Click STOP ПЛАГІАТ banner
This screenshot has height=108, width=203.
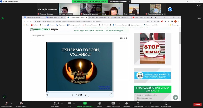[x=153, y=48]
